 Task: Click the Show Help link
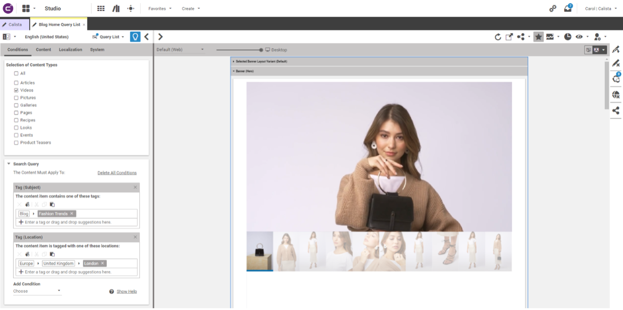[127, 291]
